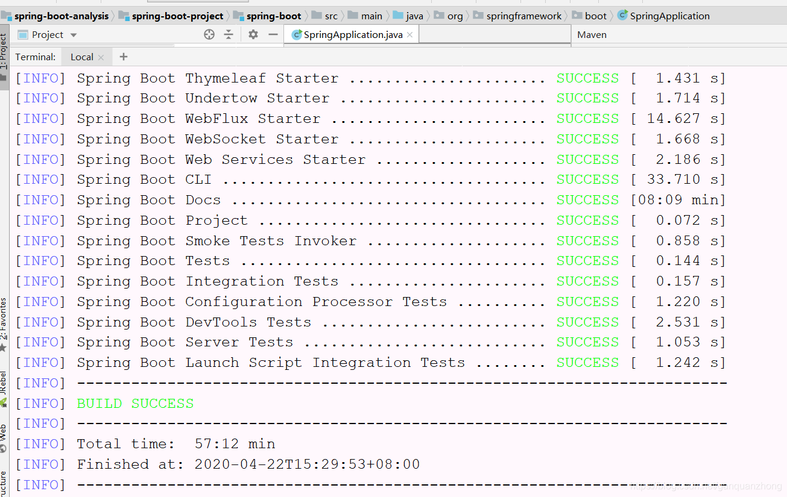Click the Spring Boot Integration Tests line
This screenshot has height=497, width=787.
[x=370, y=281]
